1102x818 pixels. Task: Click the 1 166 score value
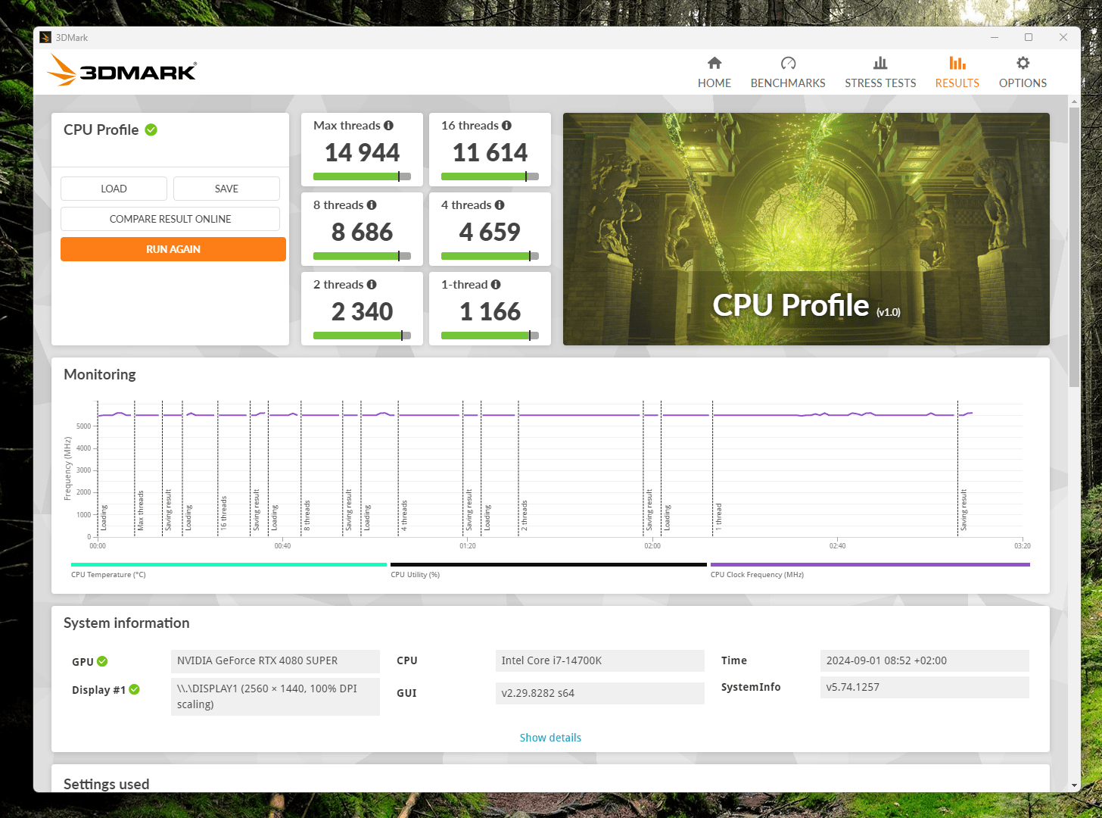coord(490,312)
